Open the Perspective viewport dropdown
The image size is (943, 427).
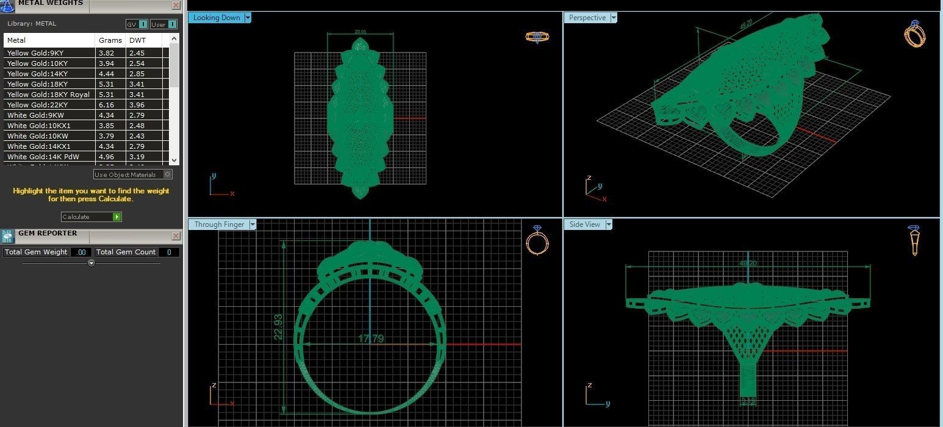[x=614, y=18]
